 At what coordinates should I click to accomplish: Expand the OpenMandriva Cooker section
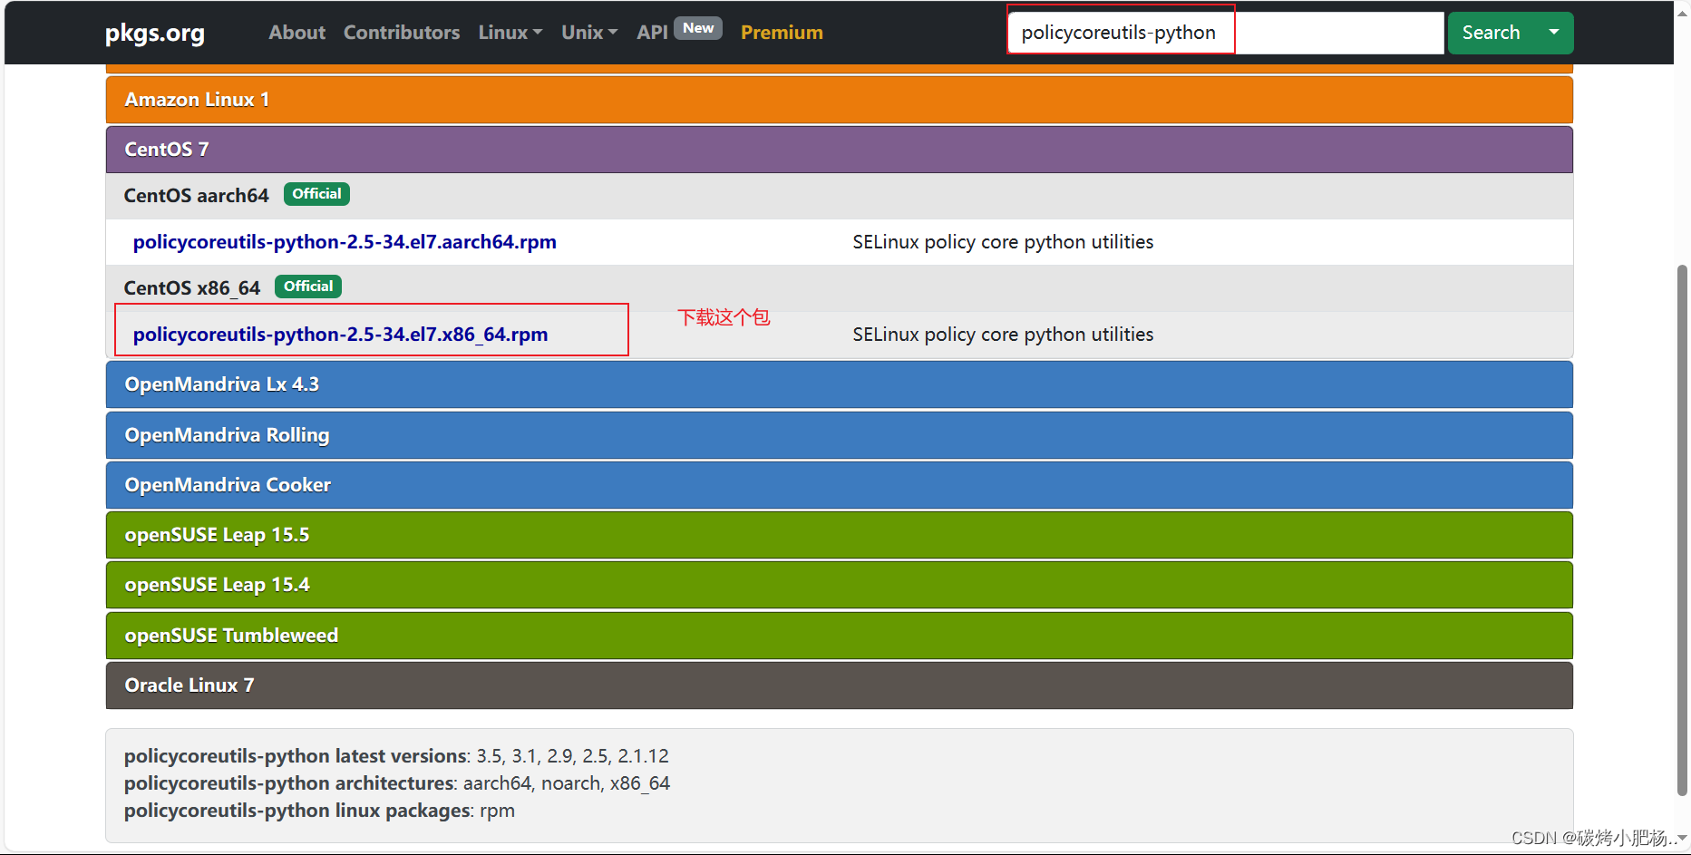click(840, 485)
